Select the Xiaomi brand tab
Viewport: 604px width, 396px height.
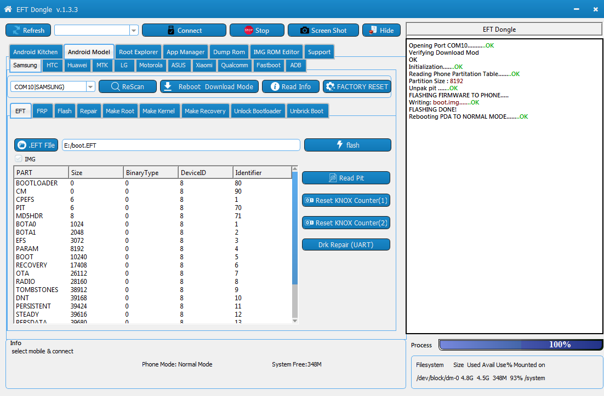coord(204,65)
